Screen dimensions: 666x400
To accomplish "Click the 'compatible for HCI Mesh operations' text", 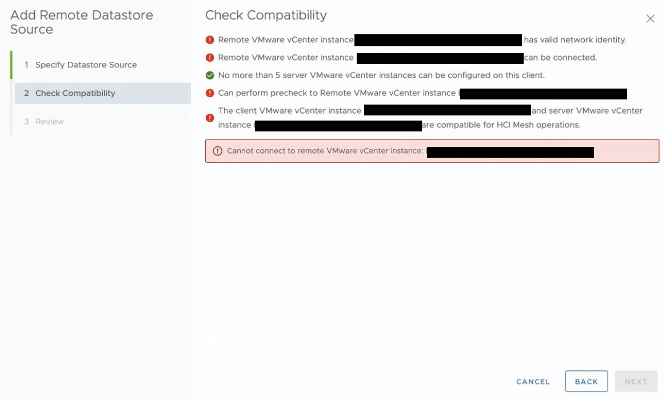I will coord(508,125).
